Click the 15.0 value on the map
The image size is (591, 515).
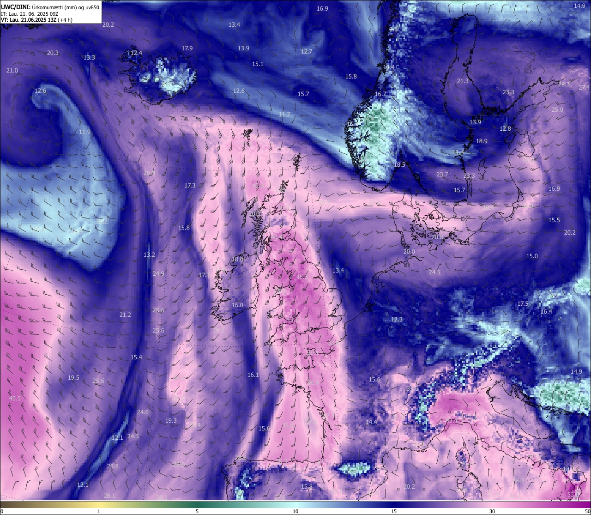coord(532,256)
